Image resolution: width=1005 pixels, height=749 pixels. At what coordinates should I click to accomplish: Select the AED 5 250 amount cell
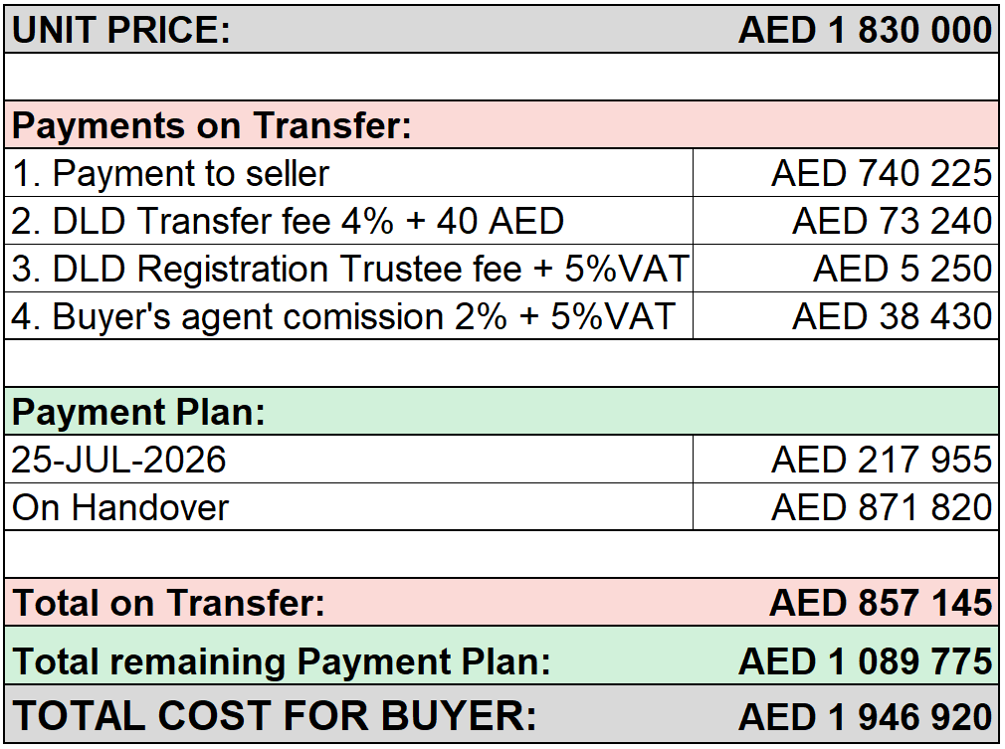coord(846,269)
